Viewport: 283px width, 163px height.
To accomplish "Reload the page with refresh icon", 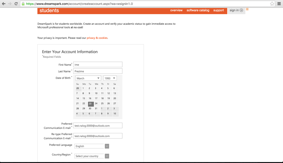I will pos(16,4).
